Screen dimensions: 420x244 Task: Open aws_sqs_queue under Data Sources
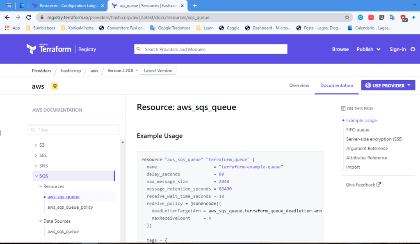63,231
